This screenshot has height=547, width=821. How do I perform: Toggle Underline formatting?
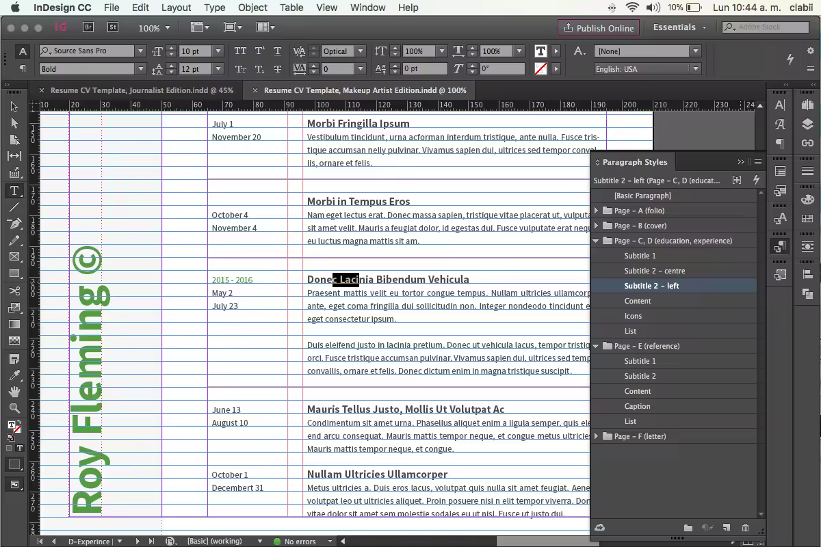[278, 51]
